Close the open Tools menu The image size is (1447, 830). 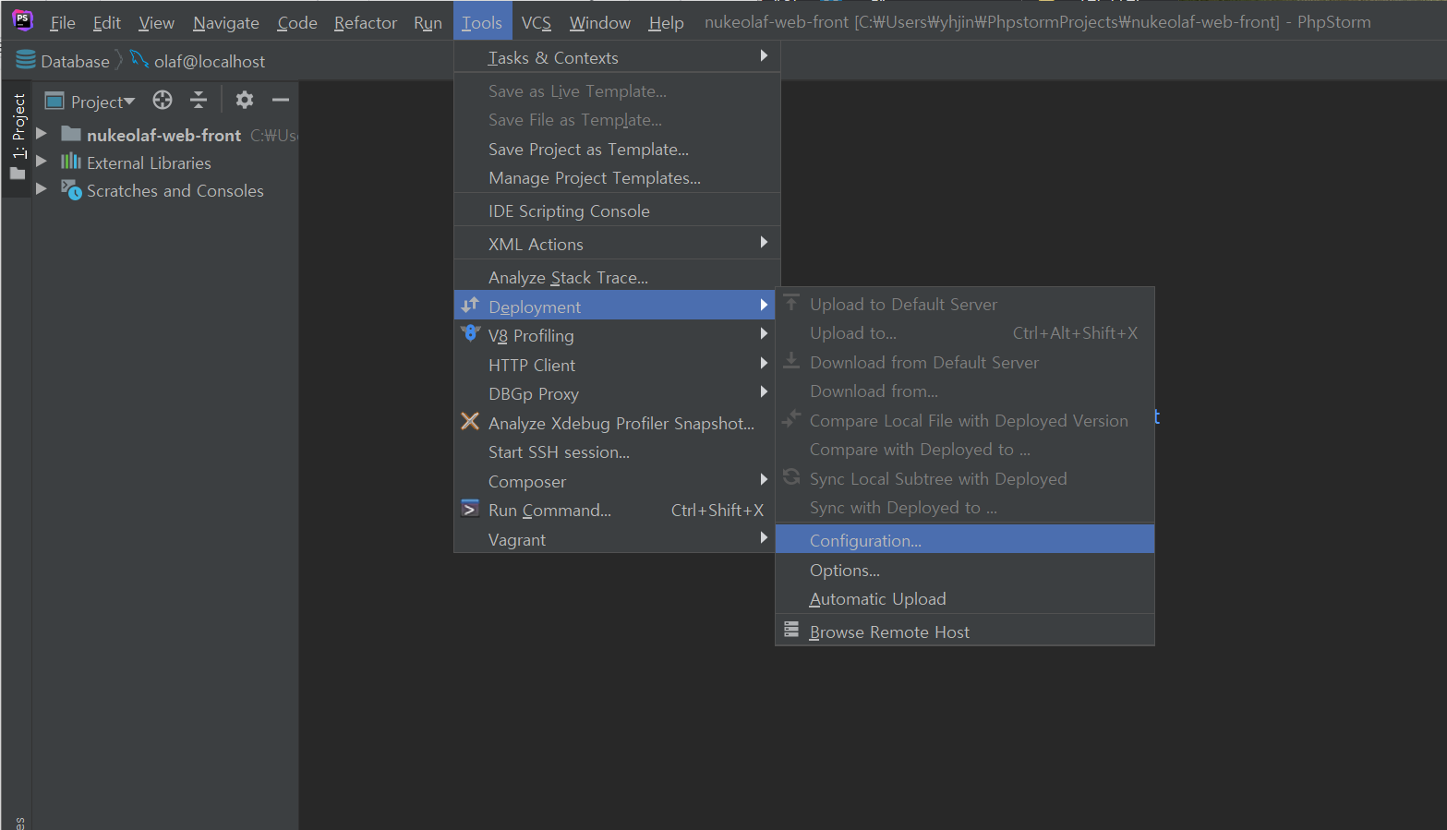pyautogui.click(x=482, y=22)
